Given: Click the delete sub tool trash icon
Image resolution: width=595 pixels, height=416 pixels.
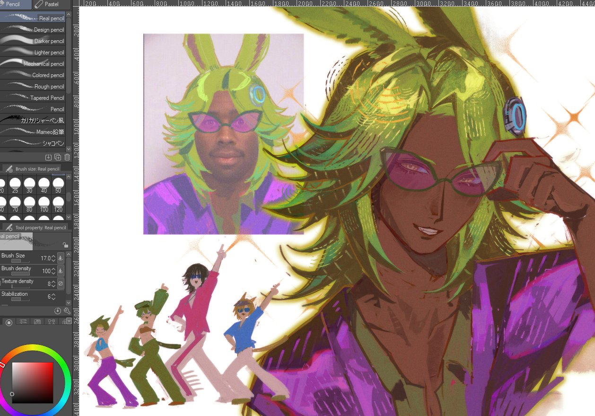Looking at the screenshot, I should 67,157.
